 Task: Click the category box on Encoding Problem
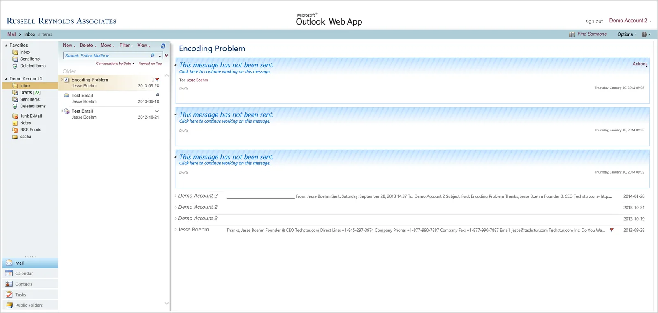(153, 80)
